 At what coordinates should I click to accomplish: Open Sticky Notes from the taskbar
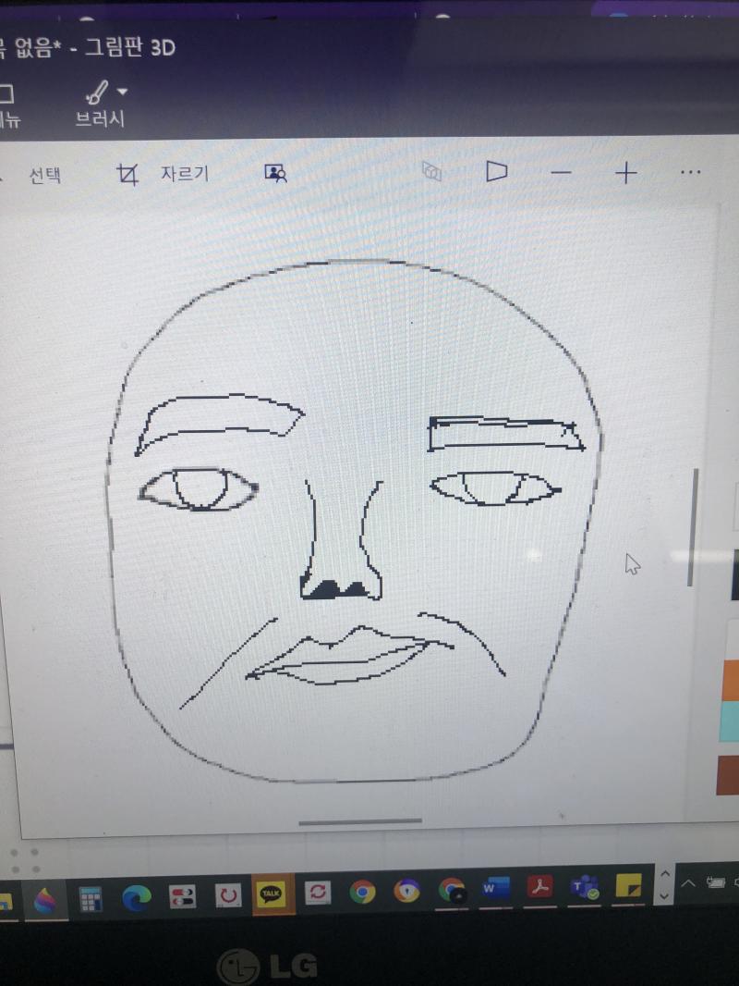coord(628,885)
